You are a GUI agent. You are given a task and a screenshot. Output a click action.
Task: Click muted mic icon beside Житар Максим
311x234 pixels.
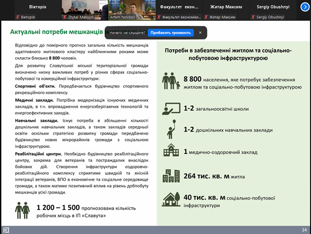(x=206, y=17)
